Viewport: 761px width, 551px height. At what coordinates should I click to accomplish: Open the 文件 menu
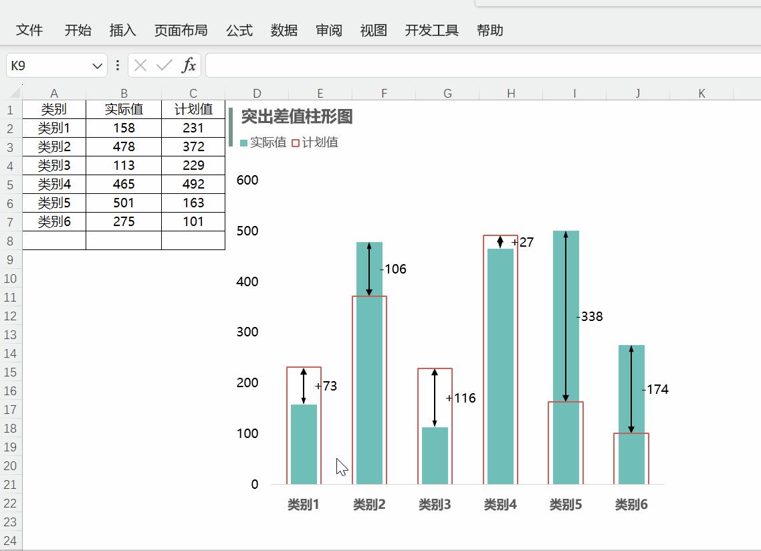[x=29, y=30]
